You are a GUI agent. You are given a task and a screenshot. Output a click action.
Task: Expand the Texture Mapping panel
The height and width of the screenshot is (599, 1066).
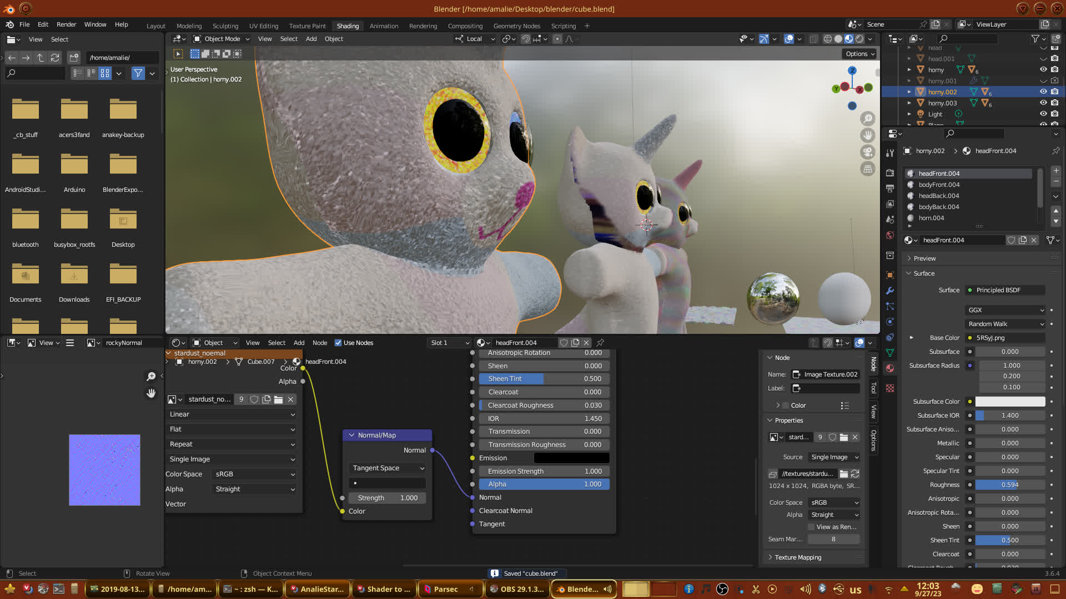coord(798,557)
